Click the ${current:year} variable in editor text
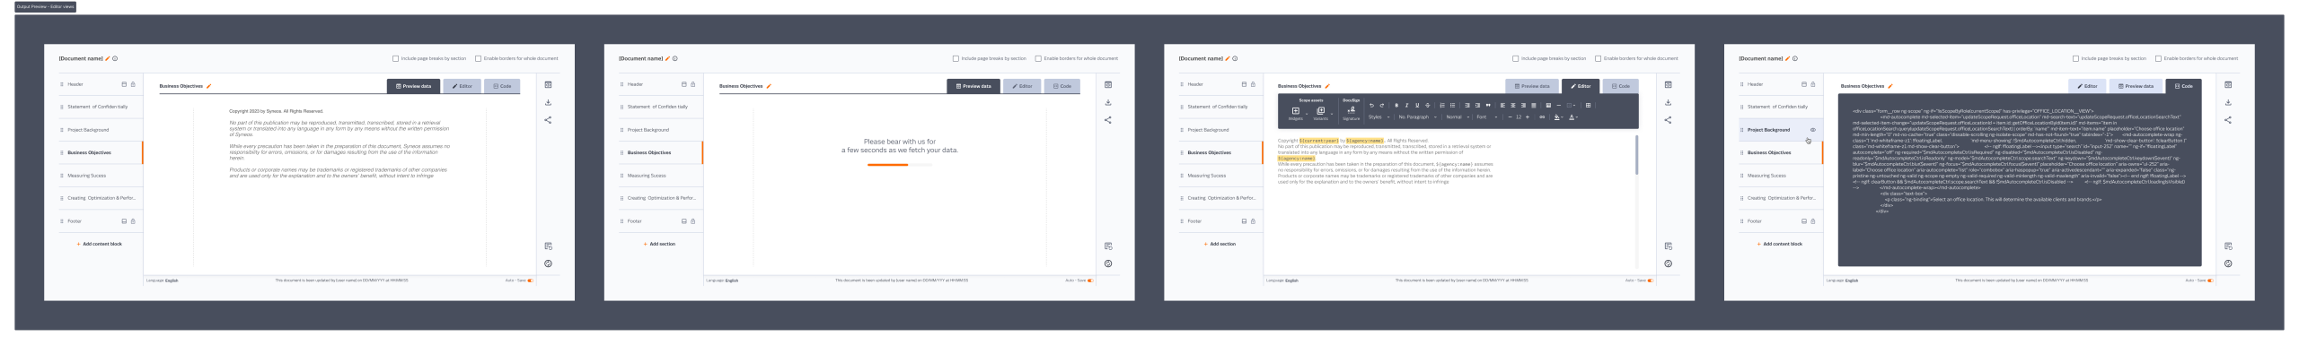This screenshot has width=2299, height=345. [x=1319, y=141]
